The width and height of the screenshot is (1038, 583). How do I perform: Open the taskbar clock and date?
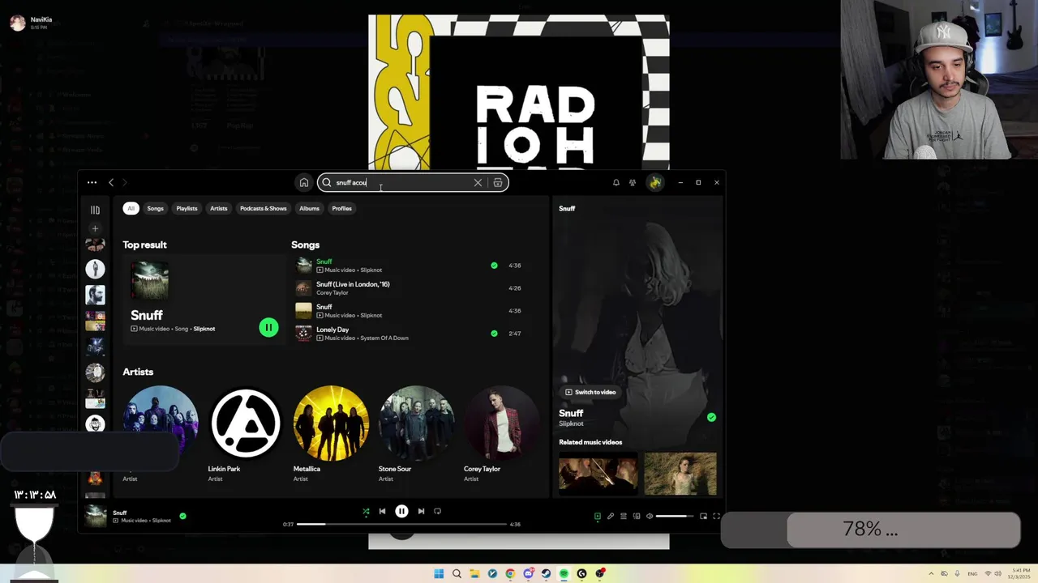pos(1017,573)
